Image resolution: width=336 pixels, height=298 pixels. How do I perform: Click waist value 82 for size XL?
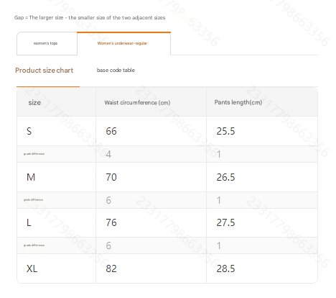(111, 268)
